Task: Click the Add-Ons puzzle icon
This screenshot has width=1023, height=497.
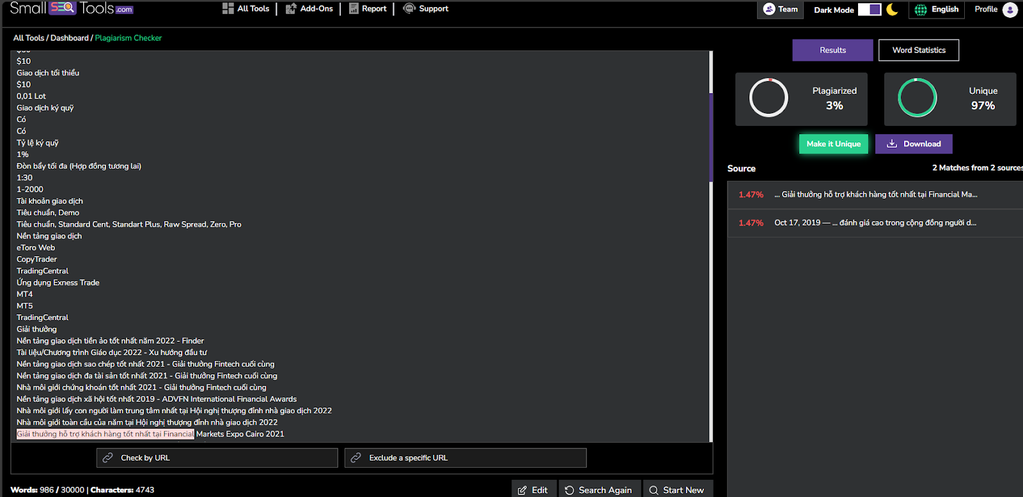Action: coord(291,8)
